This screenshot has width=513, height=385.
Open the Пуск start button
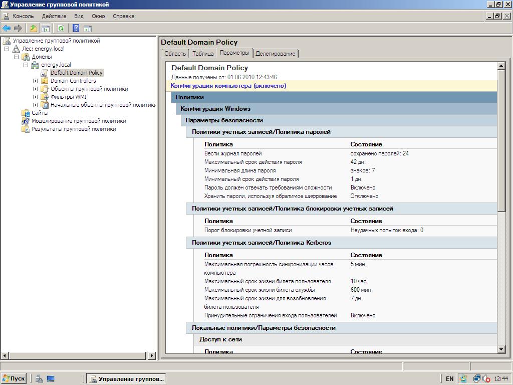tap(14, 378)
